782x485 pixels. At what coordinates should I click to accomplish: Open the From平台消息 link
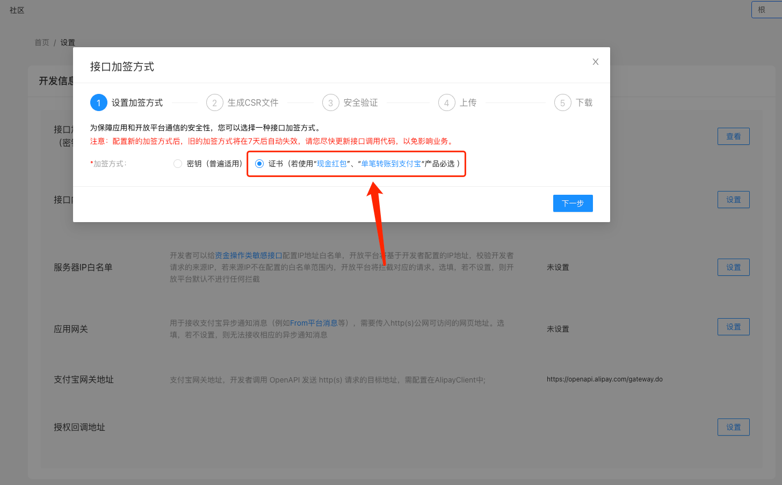[314, 323]
